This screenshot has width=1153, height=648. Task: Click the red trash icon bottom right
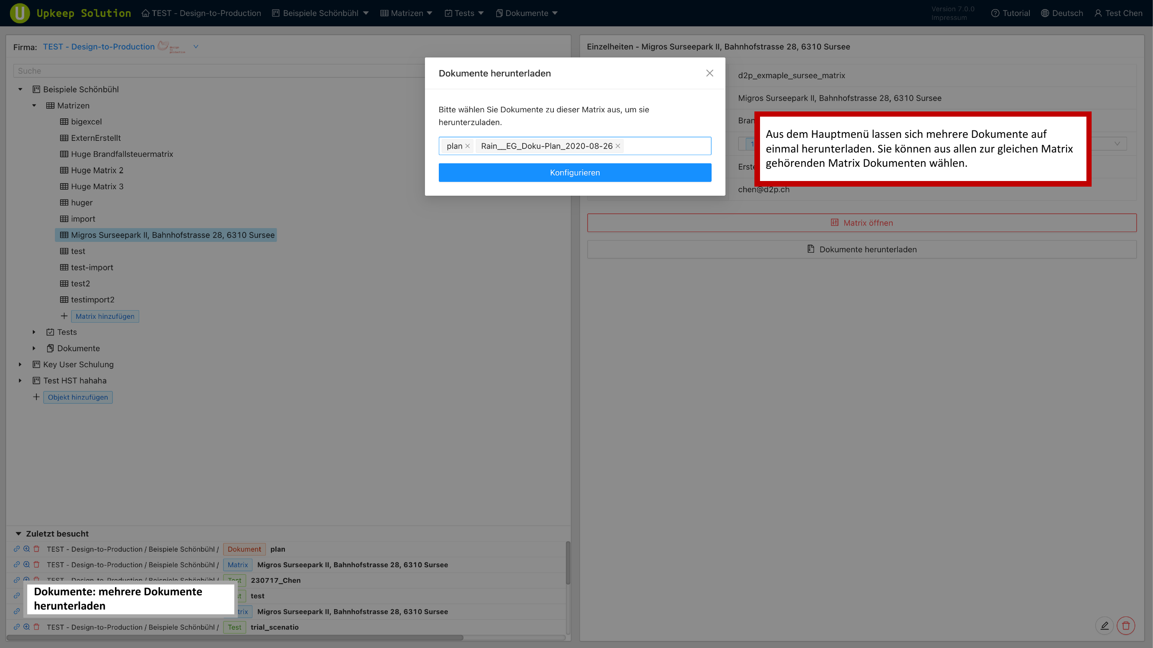pyautogui.click(x=1126, y=626)
